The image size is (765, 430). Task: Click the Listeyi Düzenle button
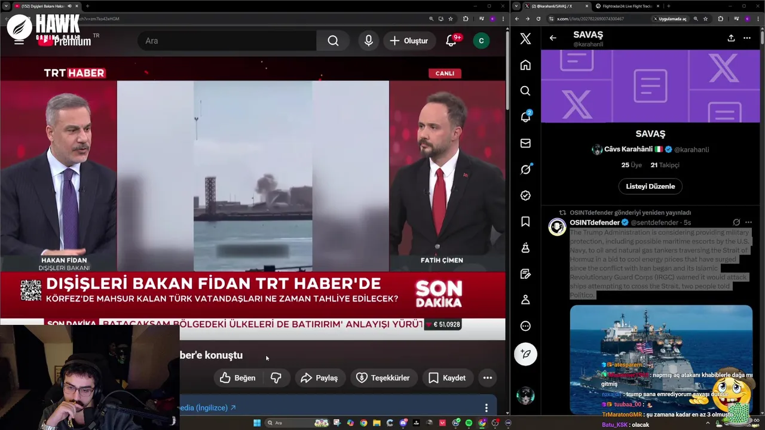click(650, 186)
